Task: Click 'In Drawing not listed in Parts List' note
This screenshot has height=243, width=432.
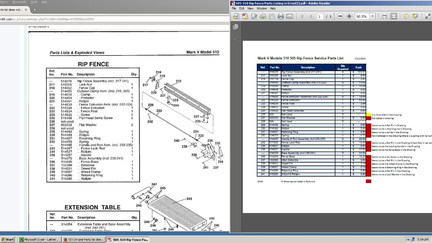Action: point(298,181)
